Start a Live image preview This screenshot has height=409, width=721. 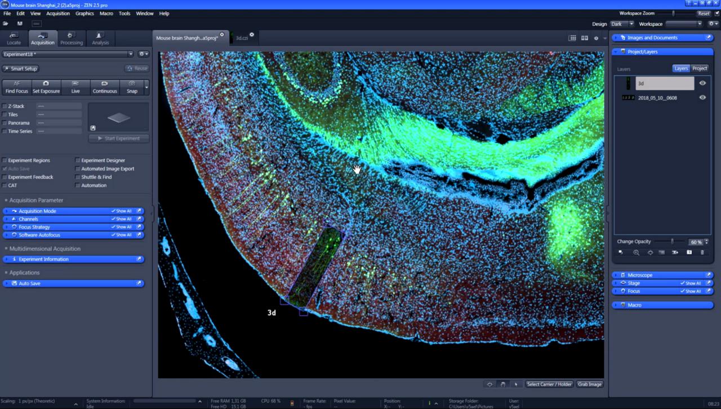pos(75,87)
